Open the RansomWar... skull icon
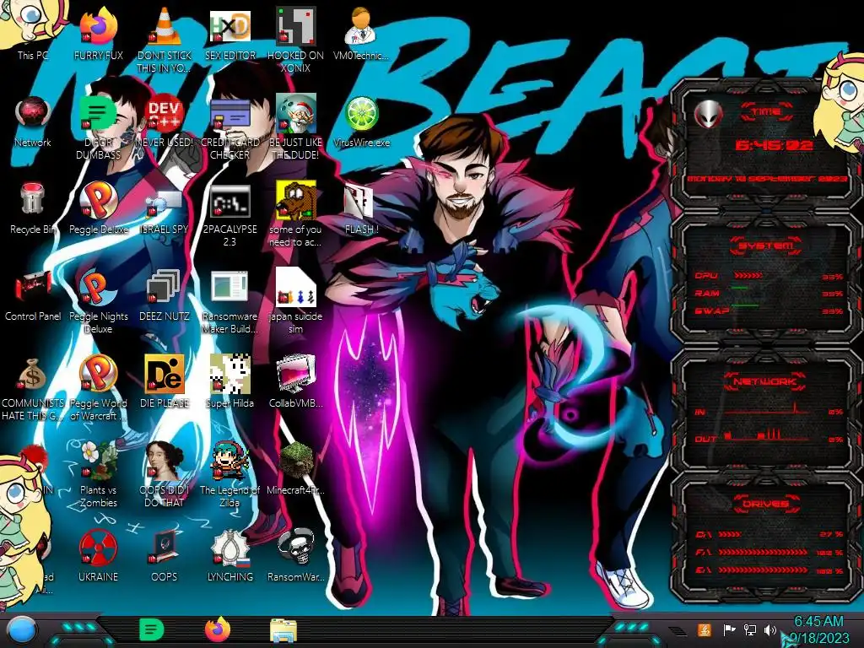 coord(296,555)
